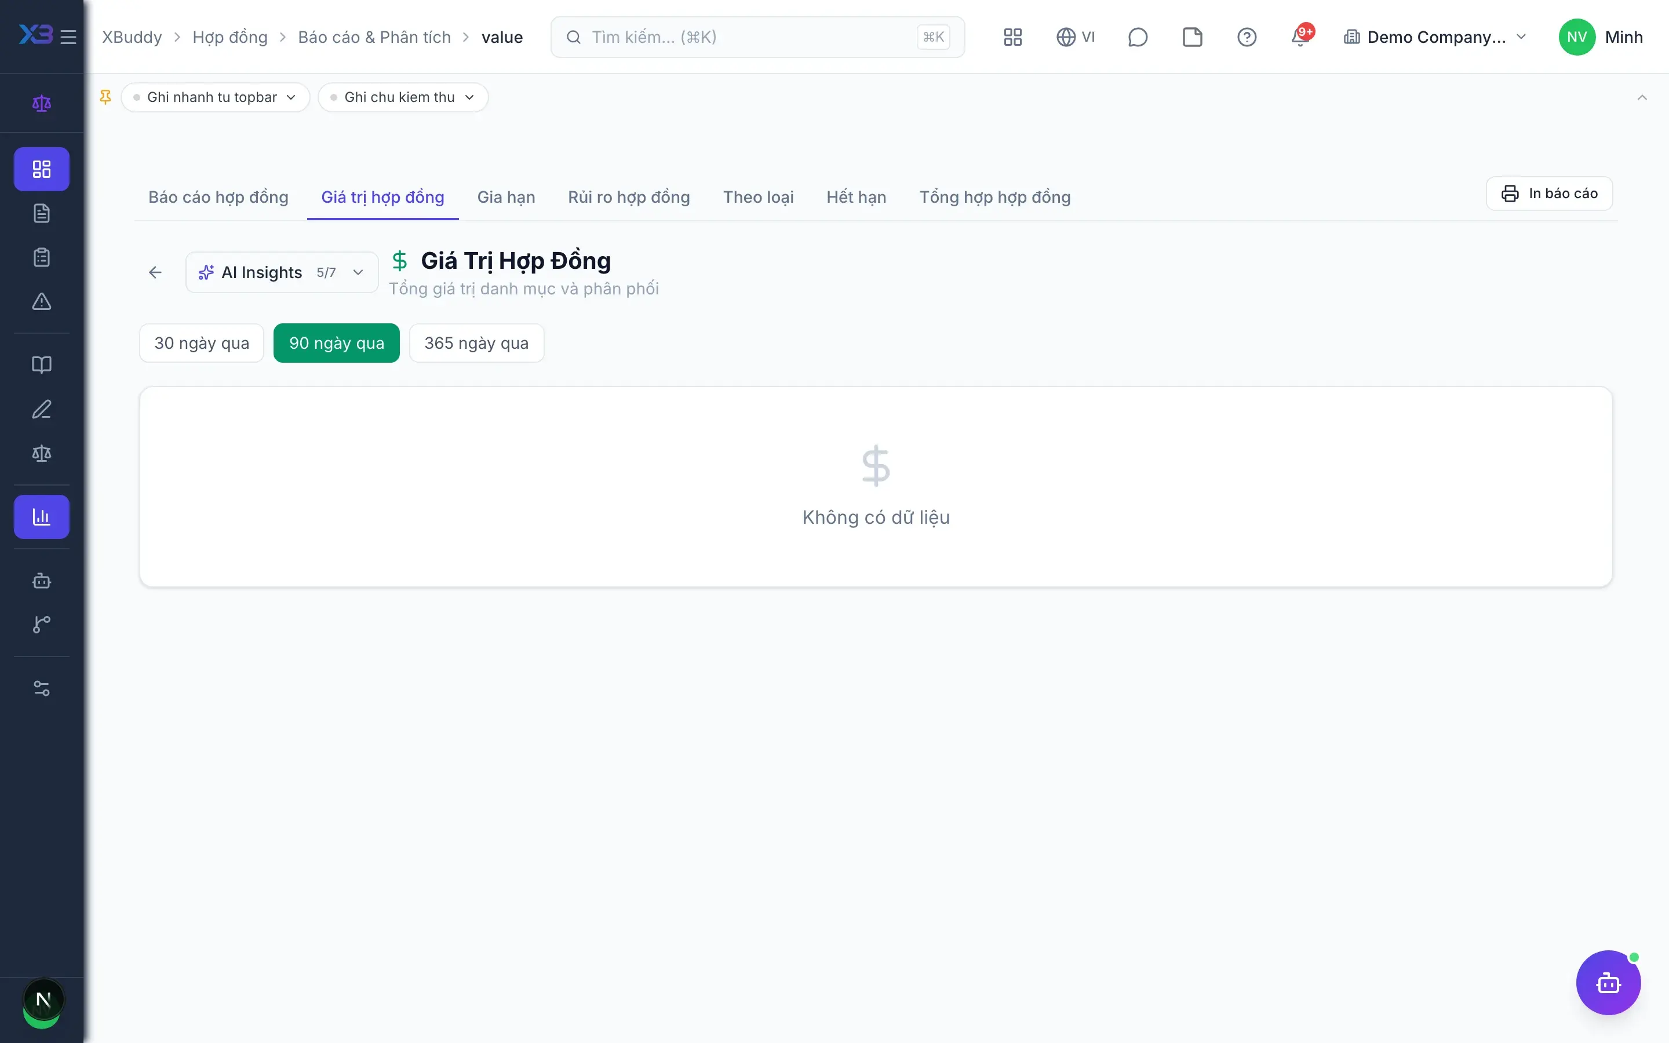Select the 90 ngày qua period
The height and width of the screenshot is (1043, 1669).
point(337,343)
